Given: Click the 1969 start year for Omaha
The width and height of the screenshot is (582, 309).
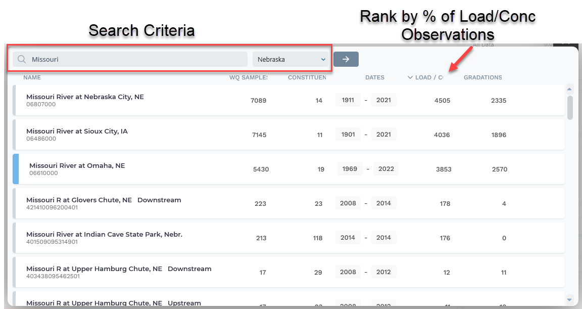Looking at the screenshot, I should point(350,169).
